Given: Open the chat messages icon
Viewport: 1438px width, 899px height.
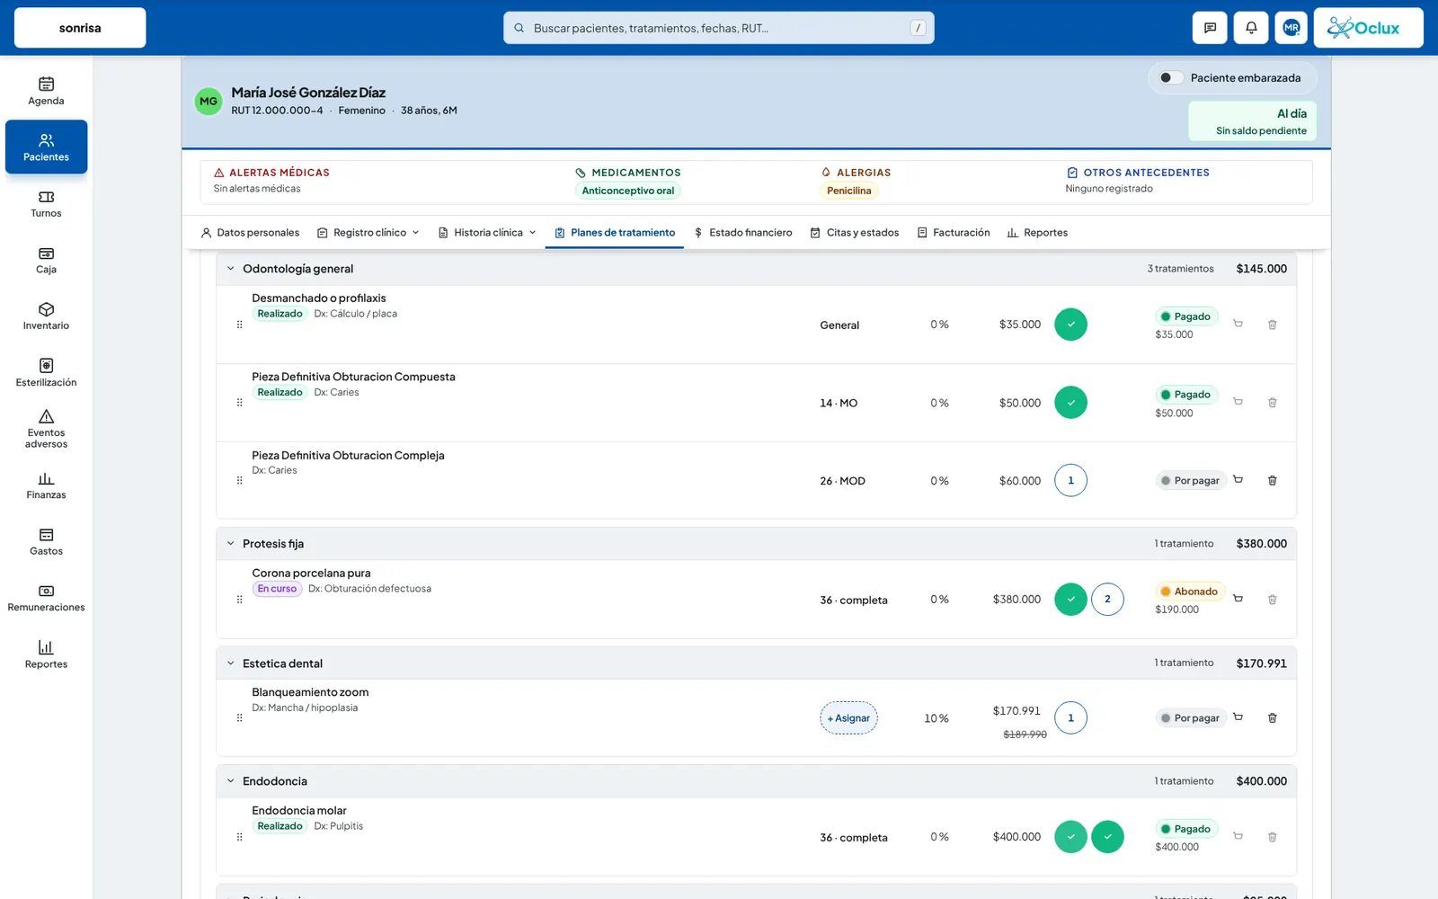Looking at the screenshot, I should pyautogui.click(x=1210, y=28).
